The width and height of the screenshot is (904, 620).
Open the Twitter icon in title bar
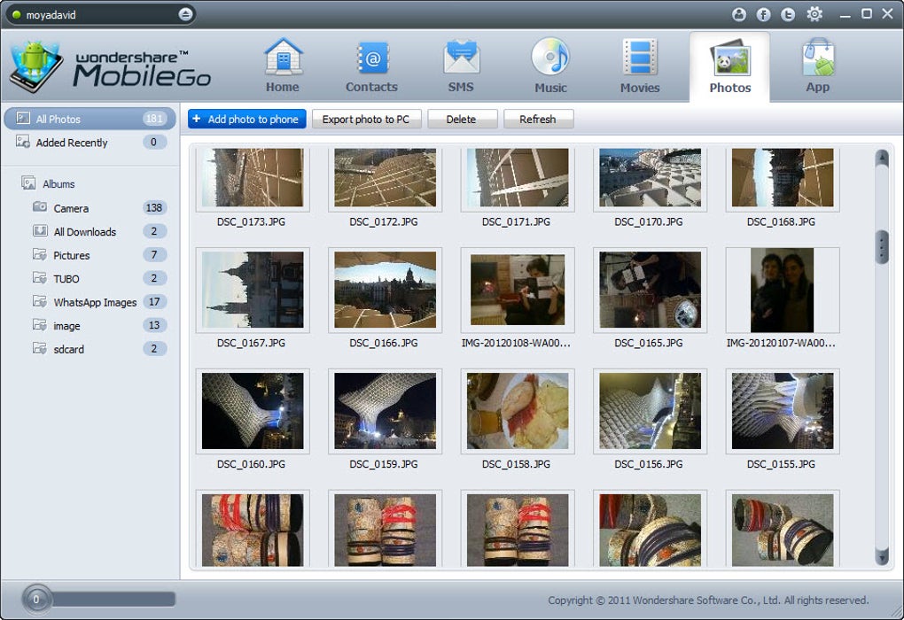click(788, 14)
